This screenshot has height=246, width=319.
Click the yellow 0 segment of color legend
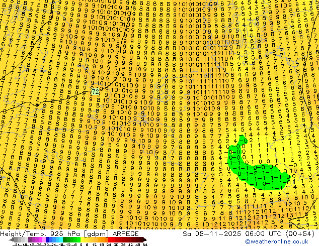pyautogui.click(x=82, y=239)
